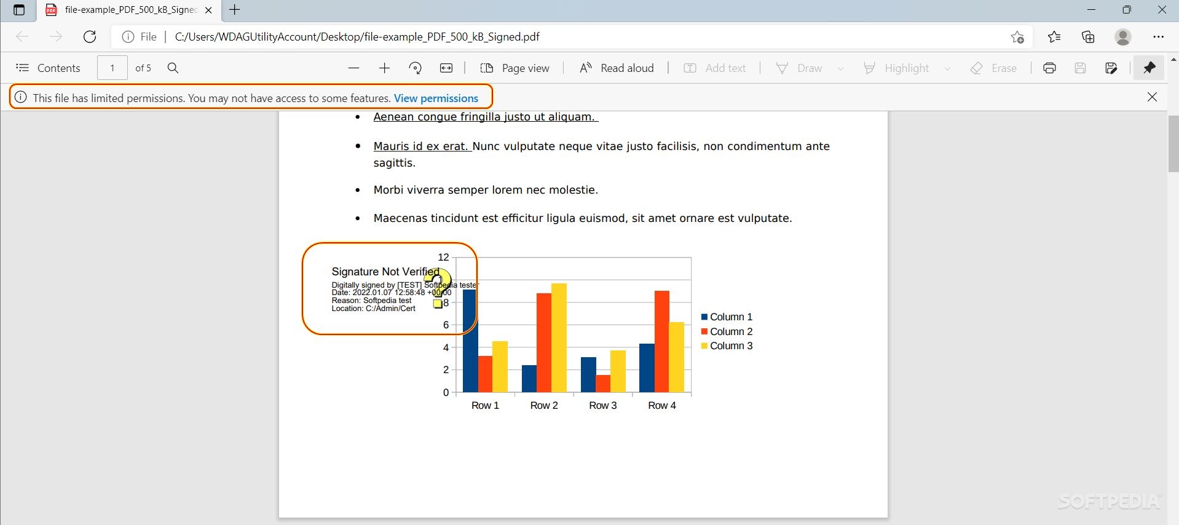This screenshot has height=525, width=1179.
Task: Add this page to favorites
Action: [x=1017, y=37]
